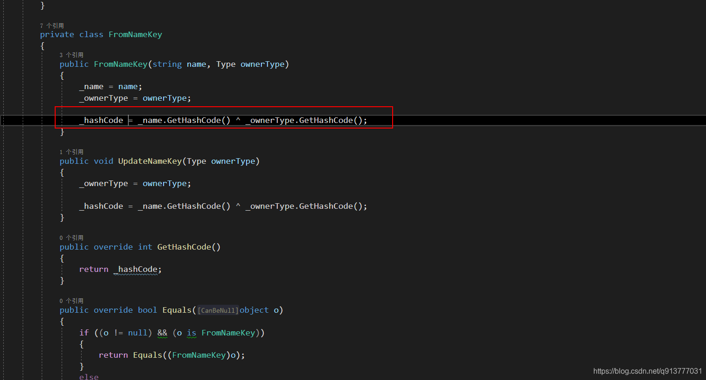Click "_ownerType" in the constructor's assignment line
706x380 pixels.
[x=103, y=98]
